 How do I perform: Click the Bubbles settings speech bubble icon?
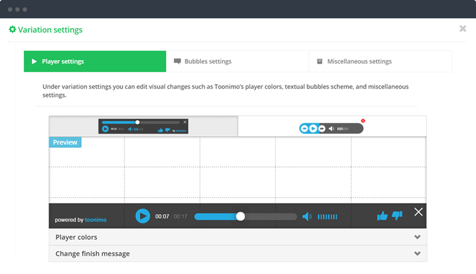(x=177, y=61)
